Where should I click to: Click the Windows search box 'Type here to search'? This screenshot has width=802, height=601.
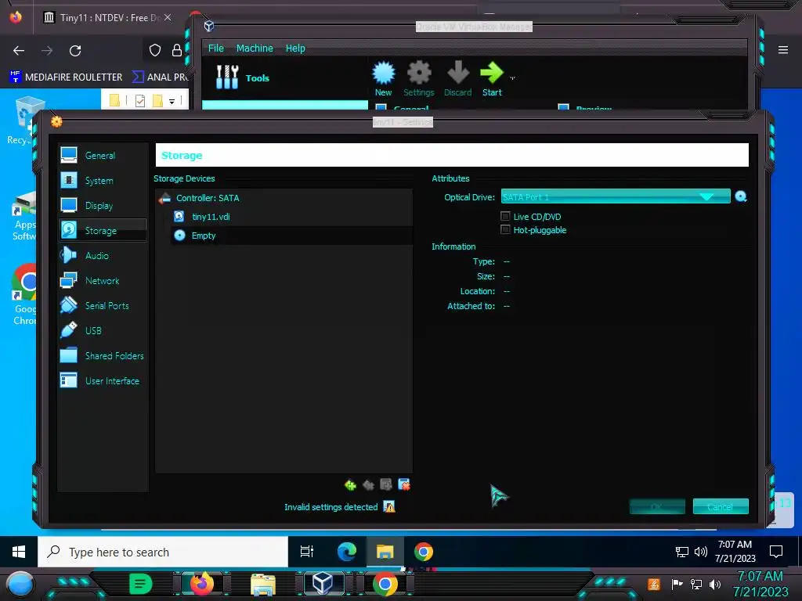pyautogui.click(x=163, y=552)
